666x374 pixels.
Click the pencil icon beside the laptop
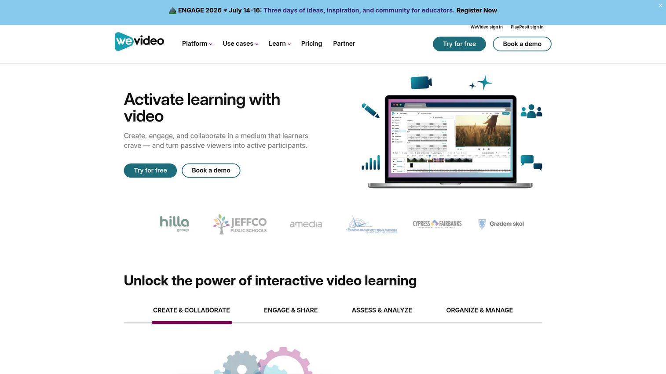click(370, 111)
